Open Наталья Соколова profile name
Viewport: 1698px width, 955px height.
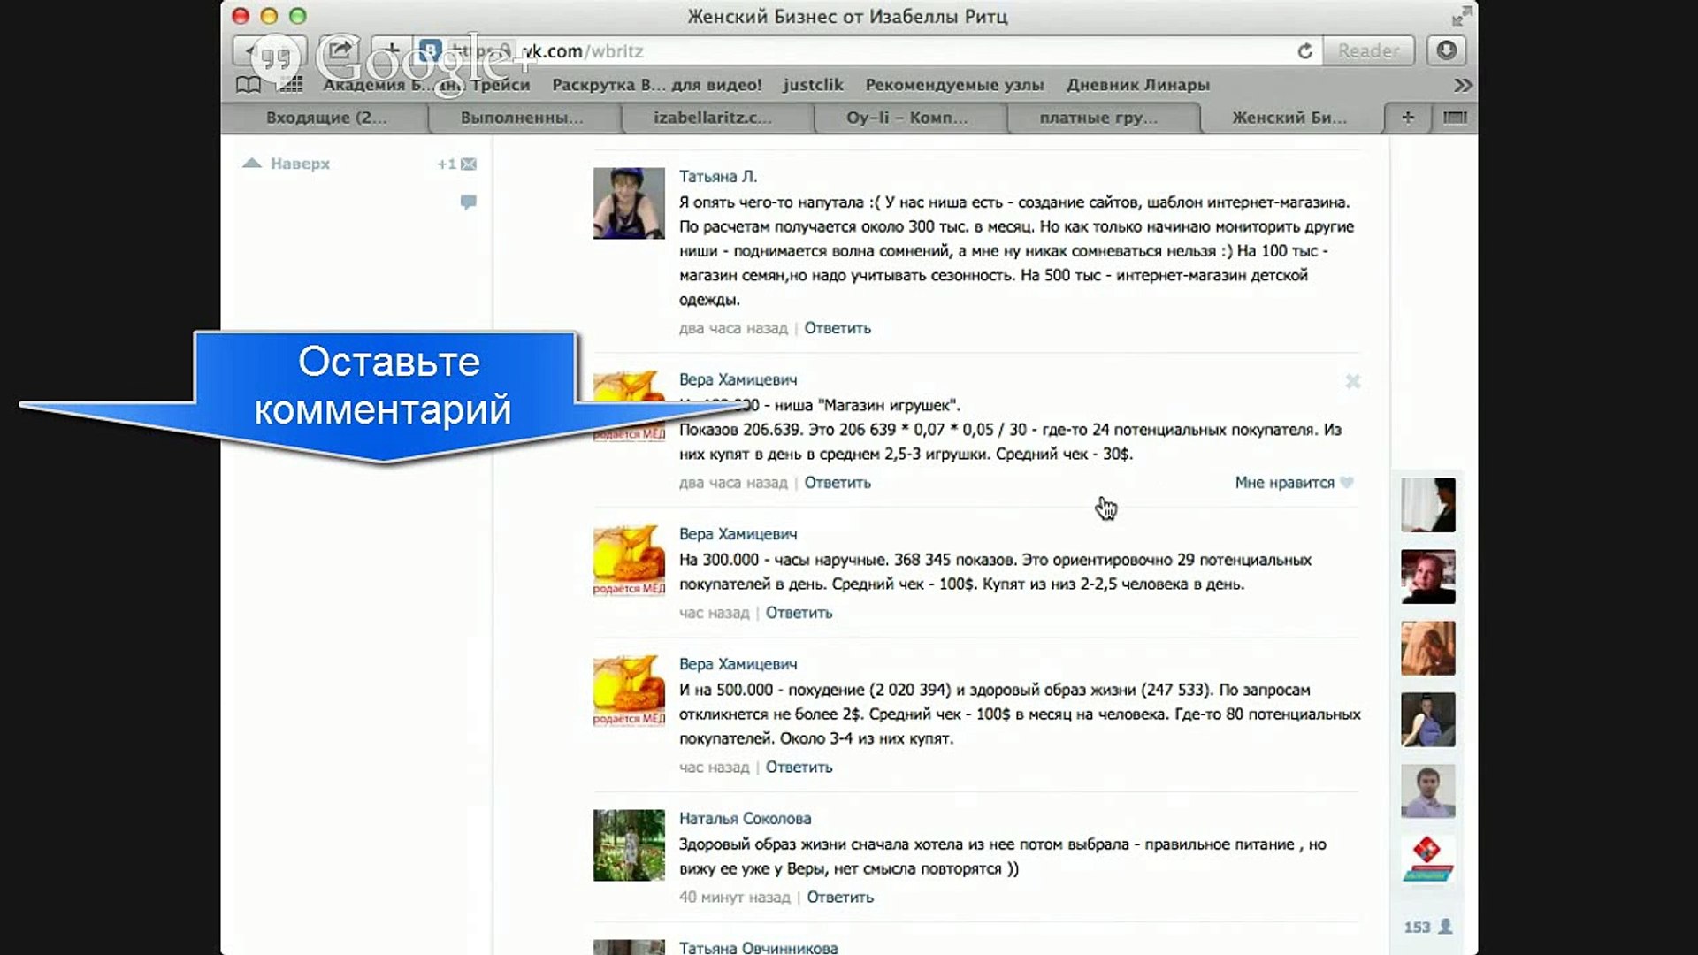[745, 819]
